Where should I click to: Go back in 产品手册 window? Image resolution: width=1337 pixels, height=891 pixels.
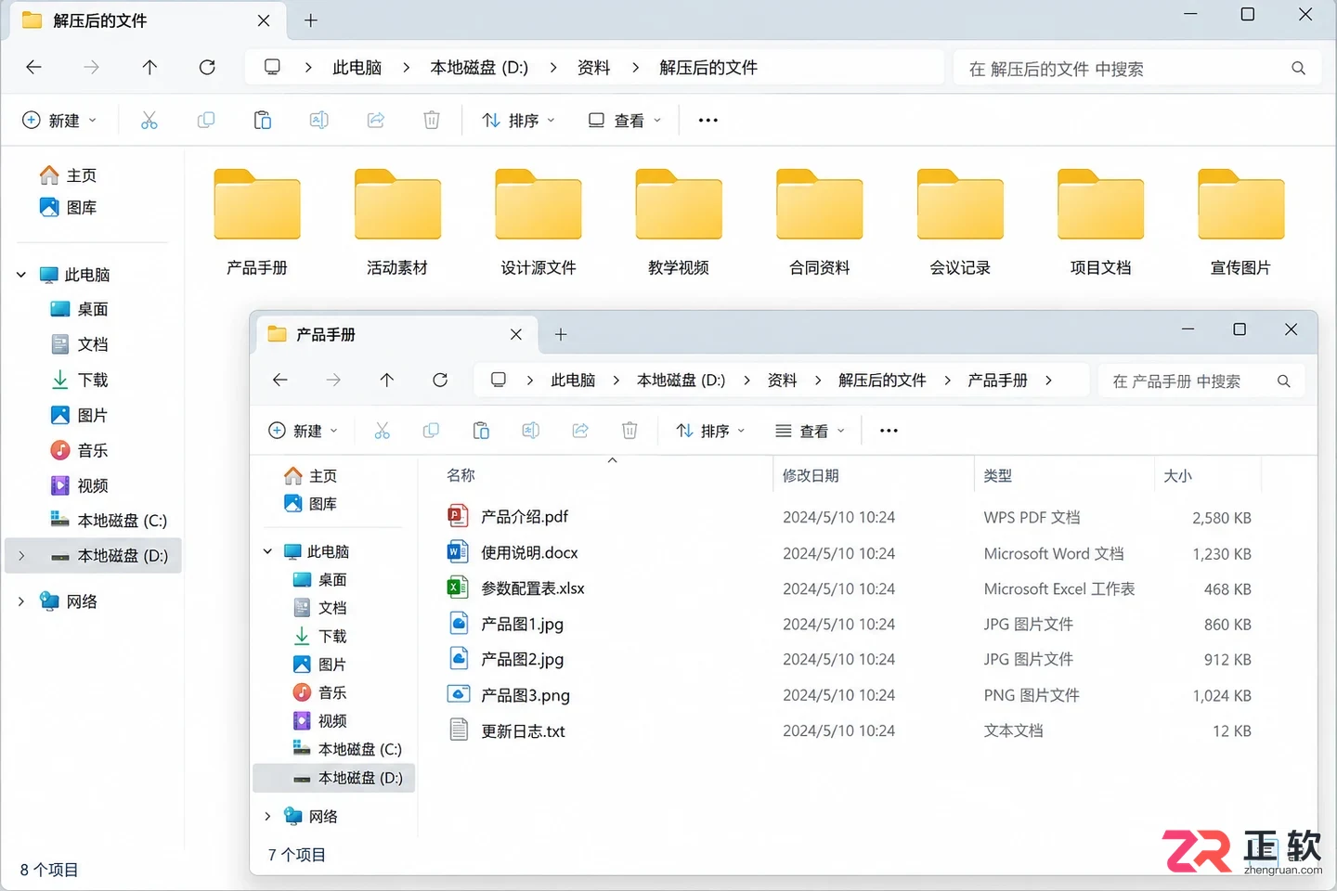[x=279, y=380]
